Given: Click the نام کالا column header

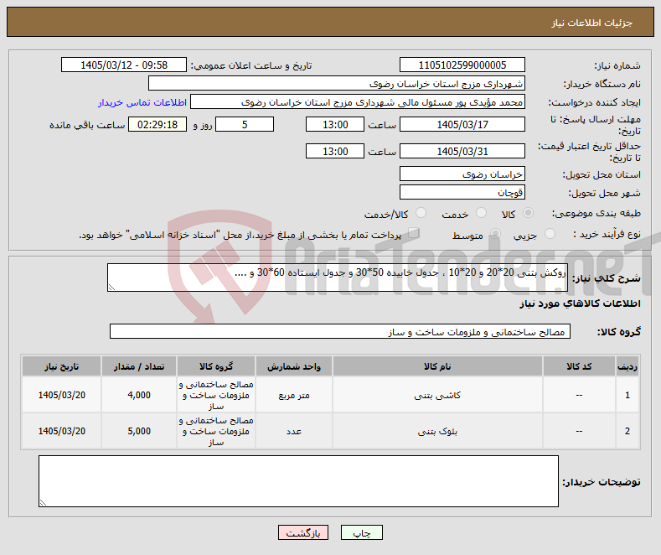Looking at the screenshot, I should click(437, 366).
